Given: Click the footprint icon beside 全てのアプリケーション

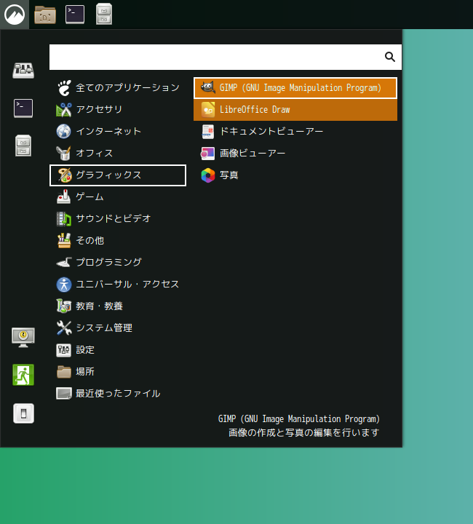Looking at the screenshot, I should click(x=63, y=88).
